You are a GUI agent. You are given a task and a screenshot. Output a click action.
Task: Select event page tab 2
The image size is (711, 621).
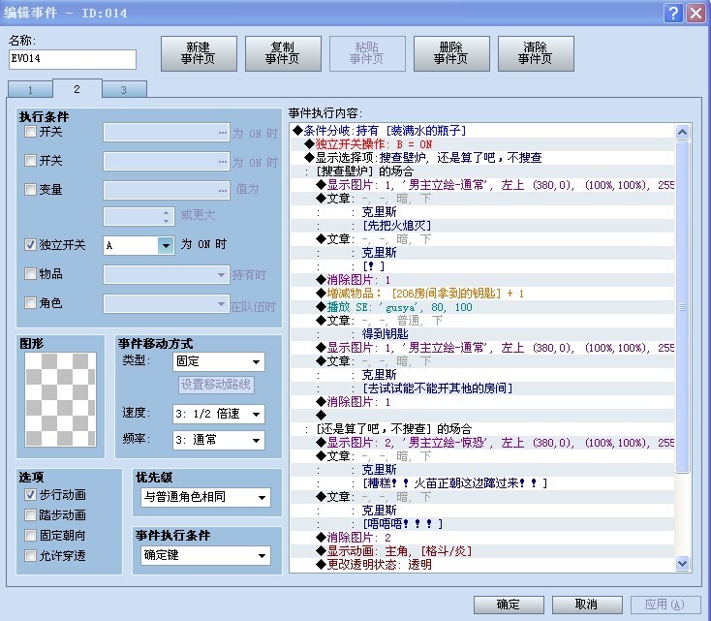(77, 88)
